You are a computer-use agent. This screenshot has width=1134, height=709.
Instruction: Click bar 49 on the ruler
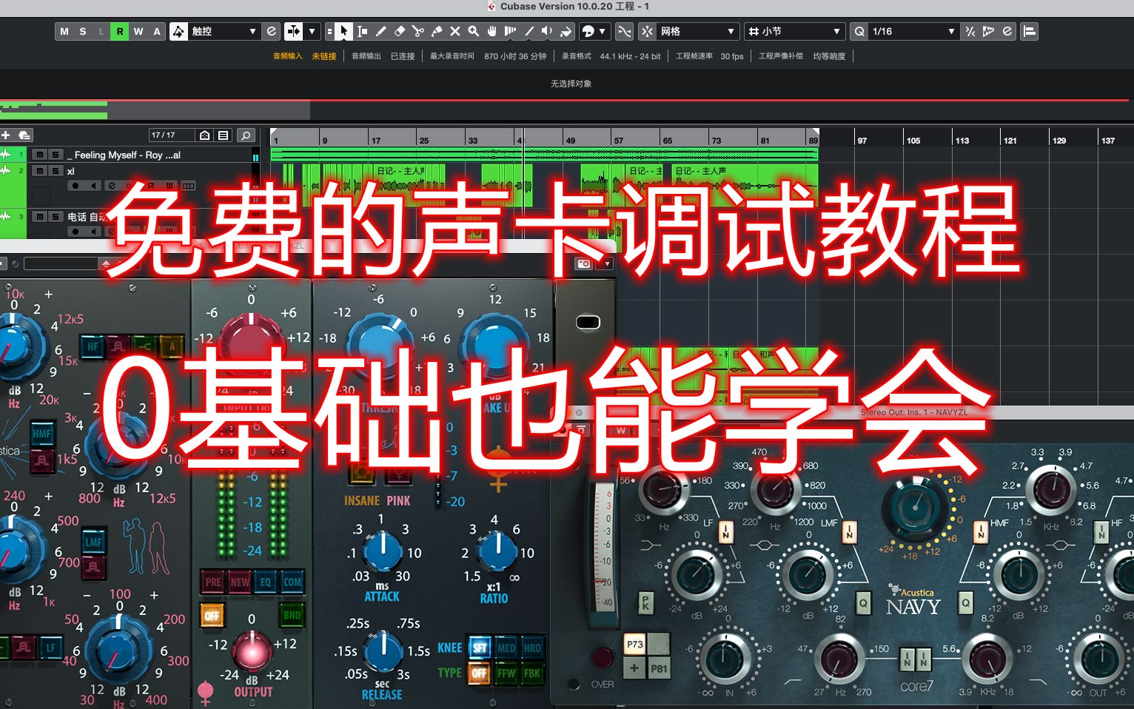570,140
